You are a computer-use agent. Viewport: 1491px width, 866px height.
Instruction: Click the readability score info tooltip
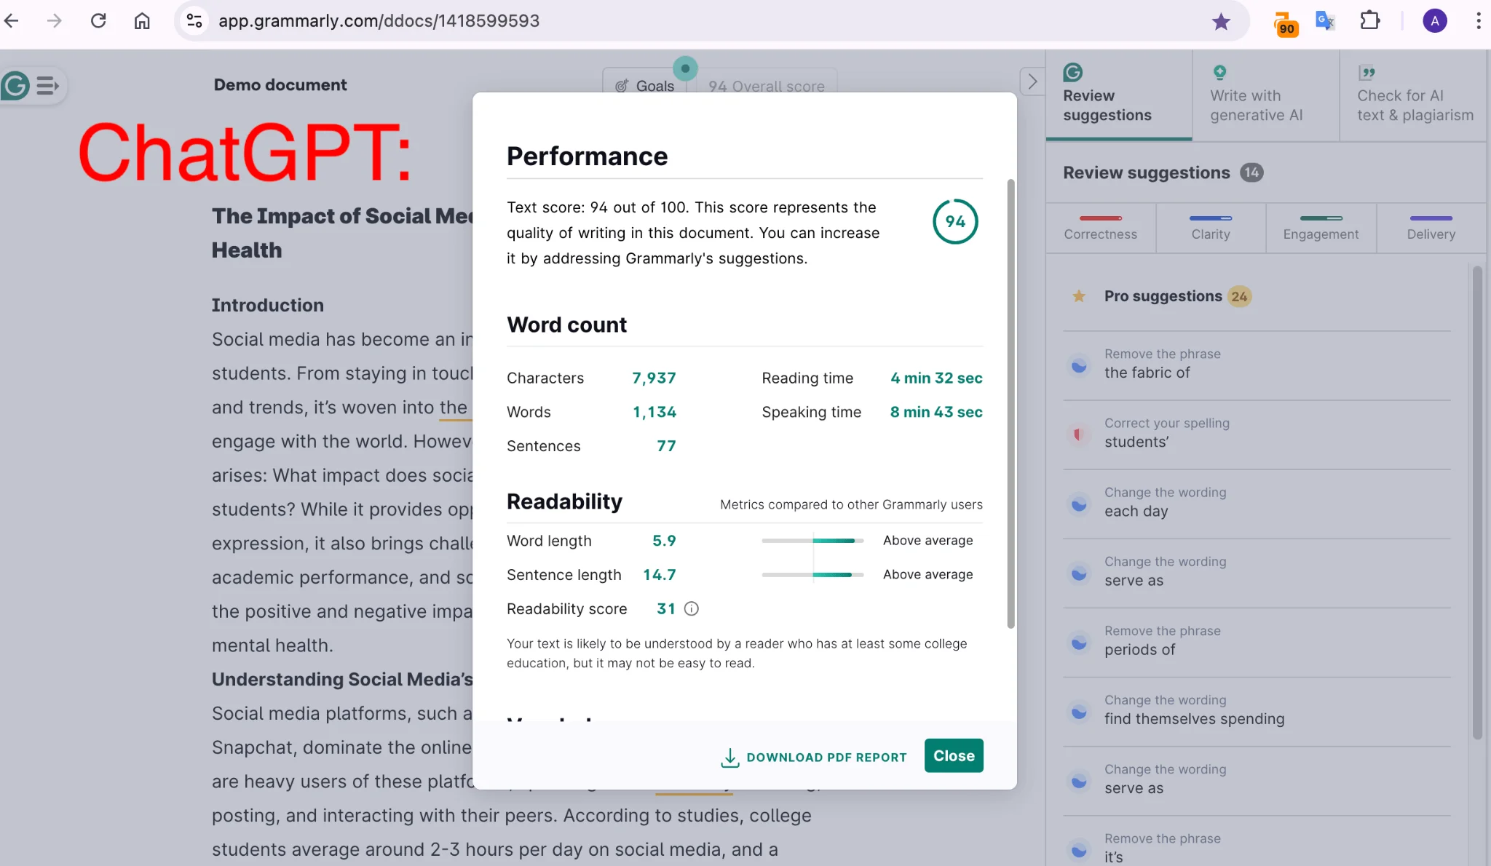691,607
